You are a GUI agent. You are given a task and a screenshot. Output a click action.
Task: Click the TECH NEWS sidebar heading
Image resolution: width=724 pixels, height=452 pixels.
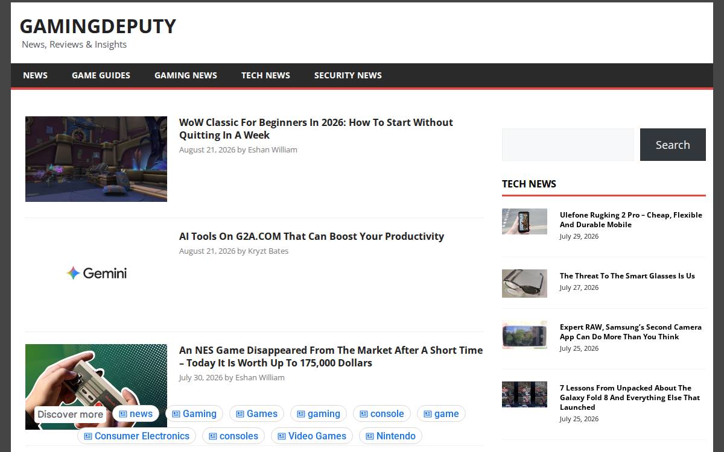click(529, 184)
